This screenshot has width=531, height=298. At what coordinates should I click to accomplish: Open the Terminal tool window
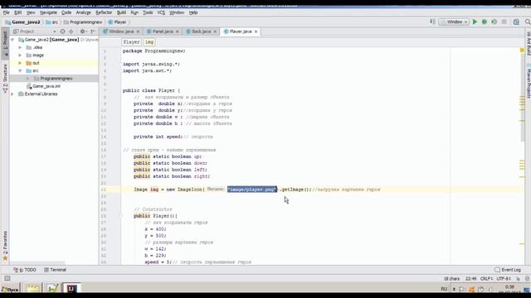56,270
